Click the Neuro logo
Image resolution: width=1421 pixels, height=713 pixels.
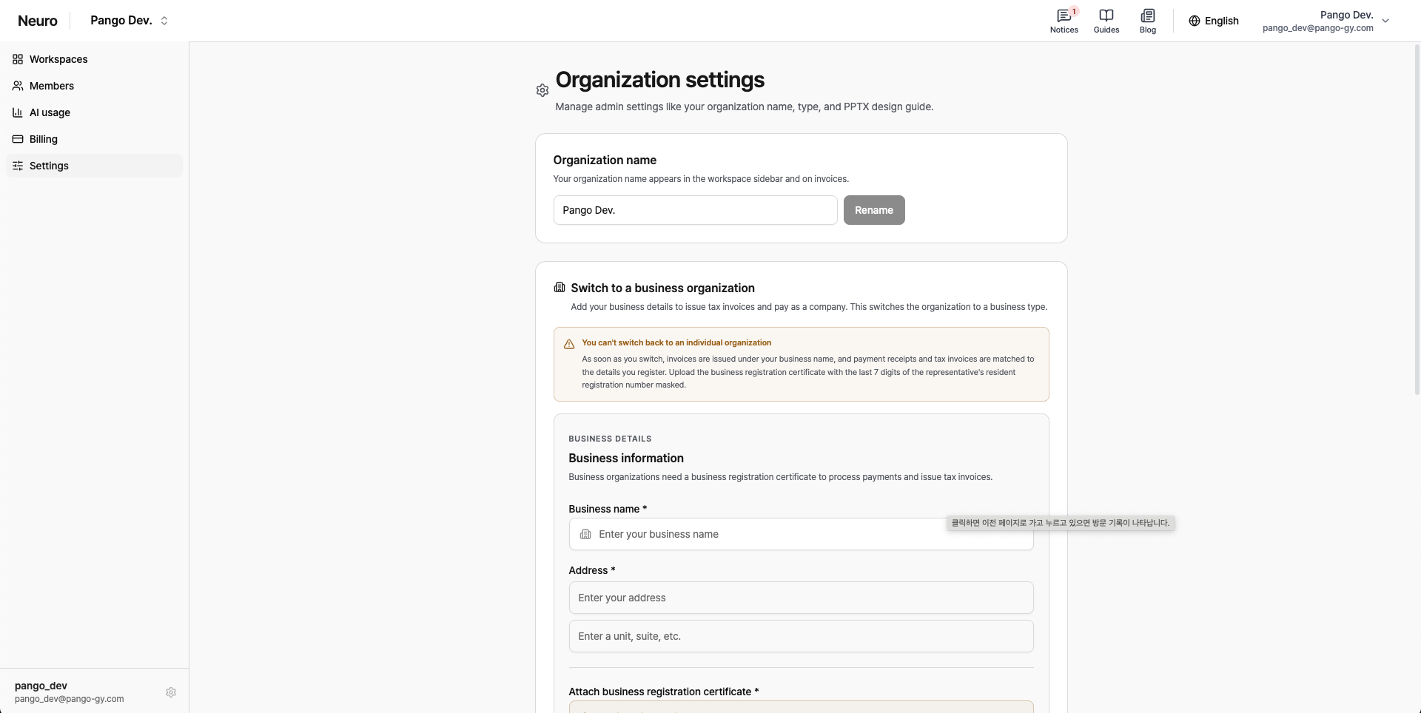pos(38,21)
